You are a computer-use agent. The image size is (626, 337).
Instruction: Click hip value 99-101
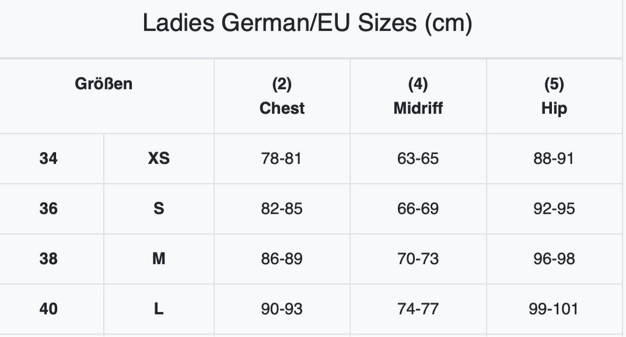tap(554, 309)
